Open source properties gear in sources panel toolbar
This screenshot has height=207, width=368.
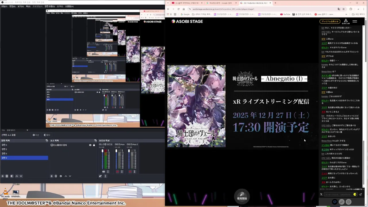coord(61,176)
